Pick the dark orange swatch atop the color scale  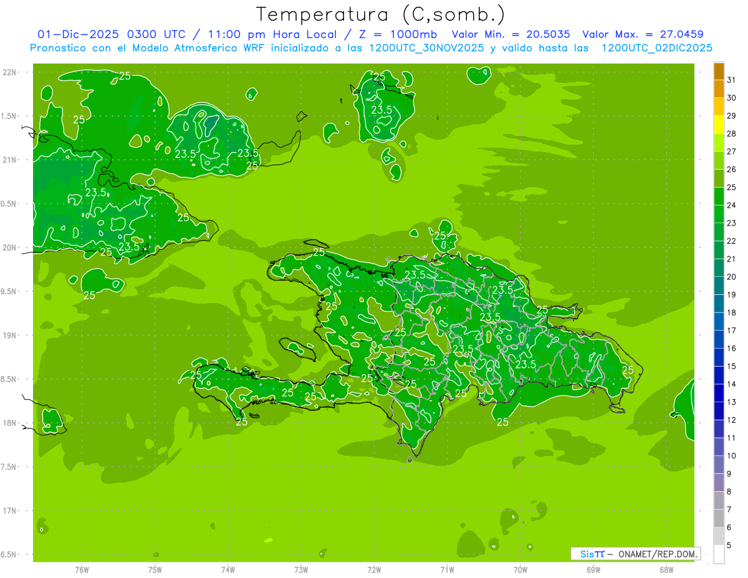pyautogui.click(x=719, y=72)
